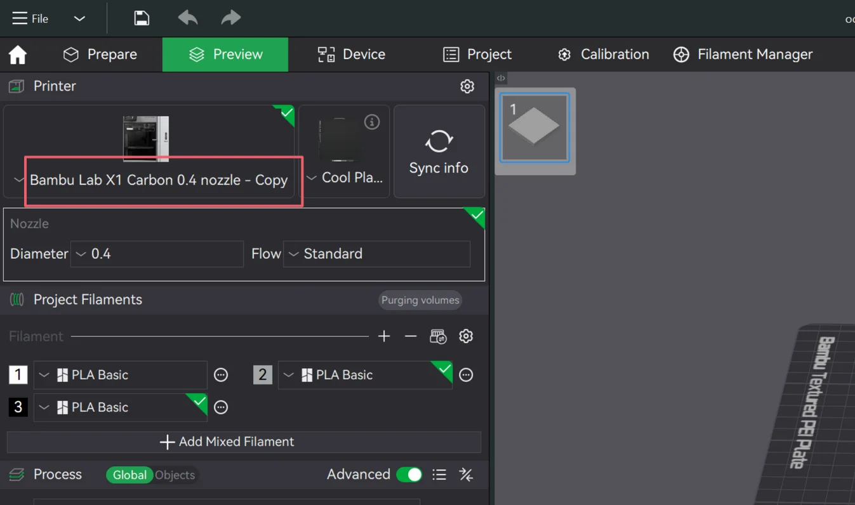The image size is (855, 505).
Task: Switch to the Preview tab
Action: 225,55
